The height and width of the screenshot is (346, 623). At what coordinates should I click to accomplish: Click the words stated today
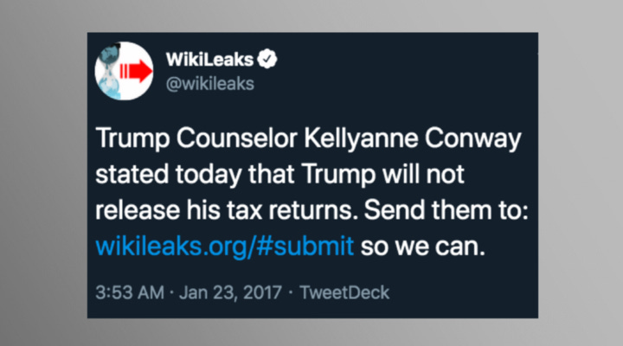point(169,175)
